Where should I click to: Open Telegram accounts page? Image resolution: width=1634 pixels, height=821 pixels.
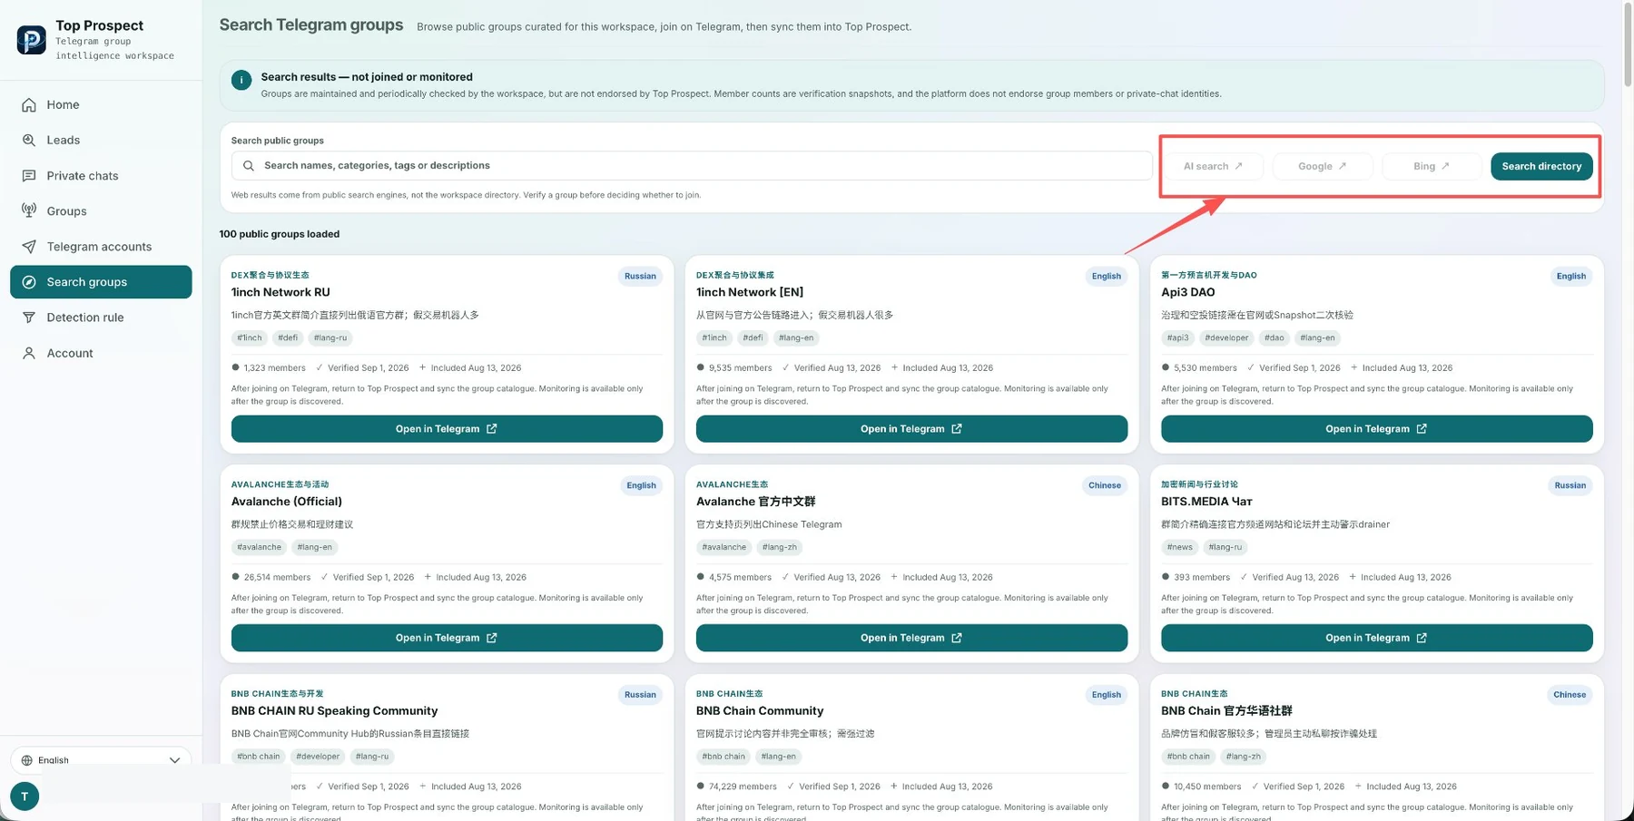pos(101,247)
